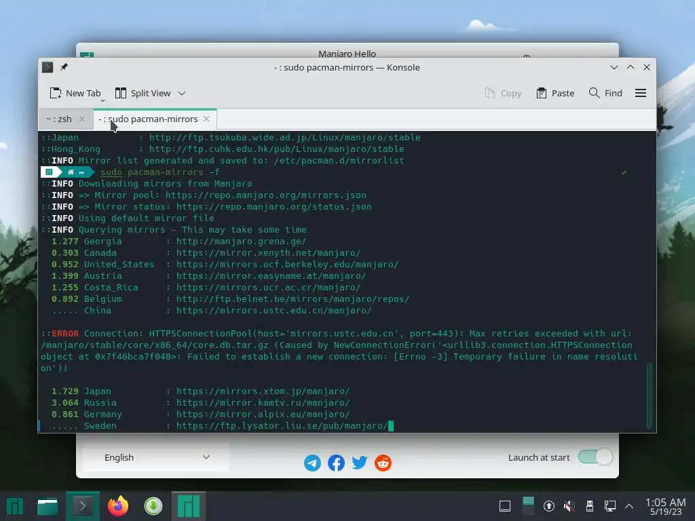
Task: Click the ocf.berkeley.edu mirror URL
Action: pyautogui.click(x=287, y=264)
